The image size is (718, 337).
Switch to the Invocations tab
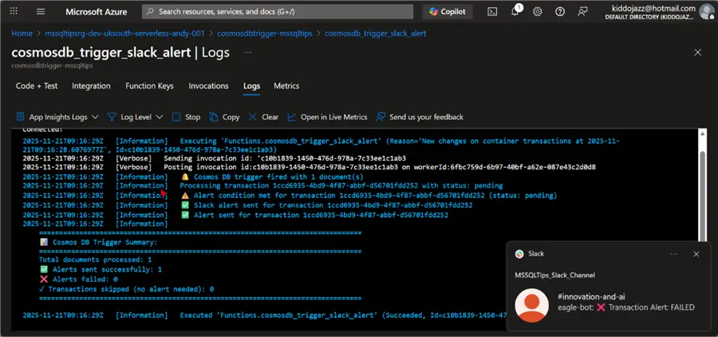208,85
